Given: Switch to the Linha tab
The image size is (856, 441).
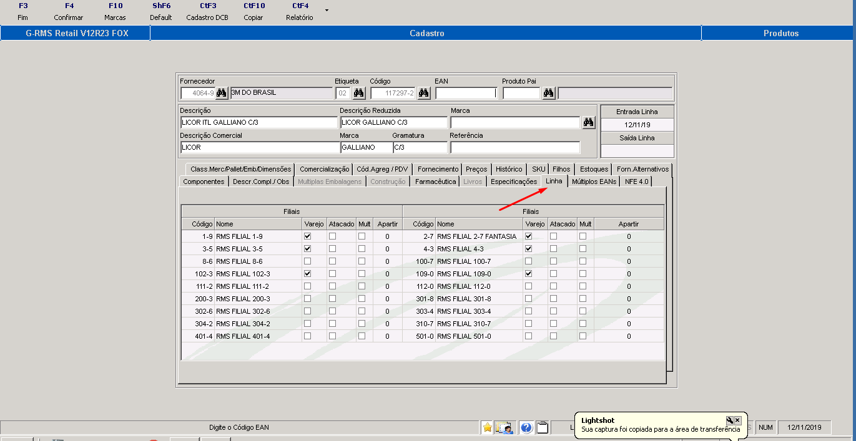Looking at the screenshot, I should tap(554, 181).
